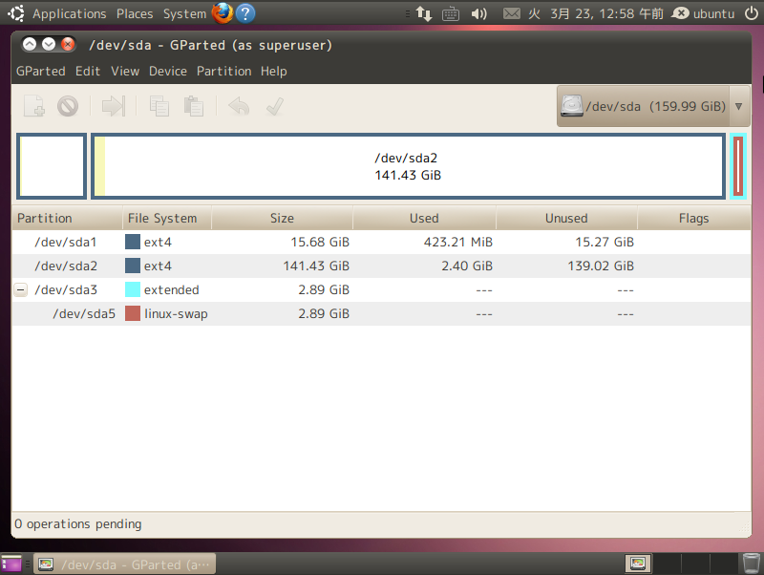Open the Trash icon in bottom panel
764x575 pixels.
[751, 564]
